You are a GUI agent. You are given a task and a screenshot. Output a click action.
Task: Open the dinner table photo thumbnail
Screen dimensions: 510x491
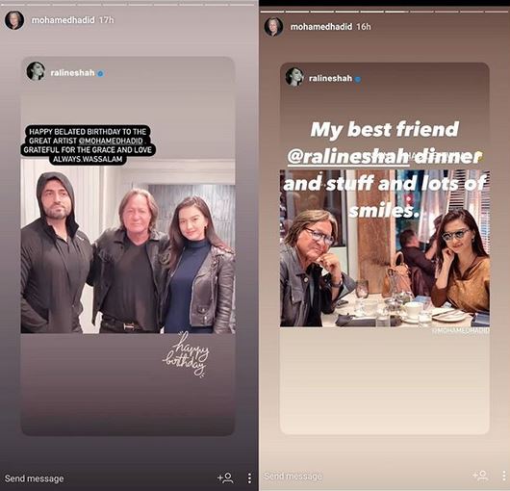(x=385, y=248)
